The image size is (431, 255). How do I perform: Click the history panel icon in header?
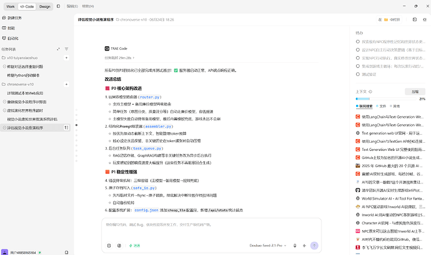coord(415,19)
